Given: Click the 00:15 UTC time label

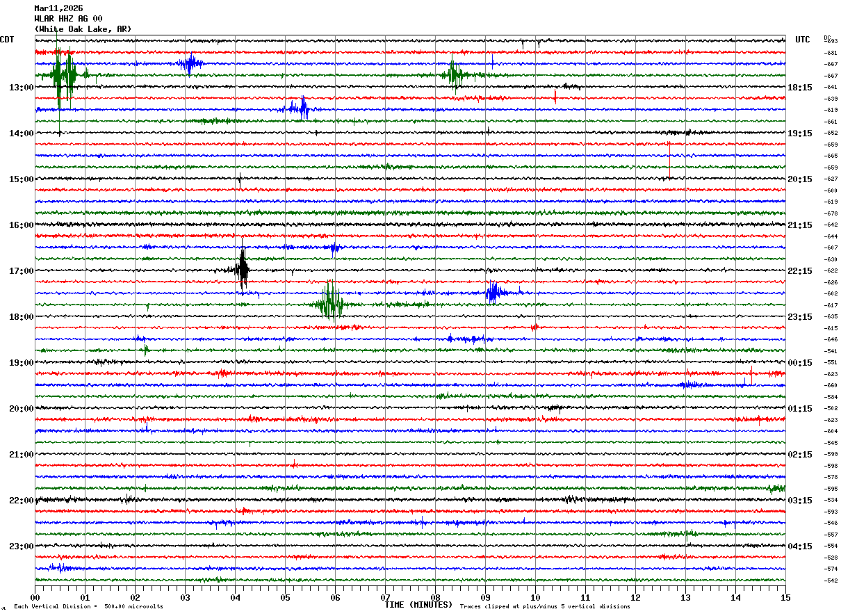Looking at the screenshot, I should 800,363.
